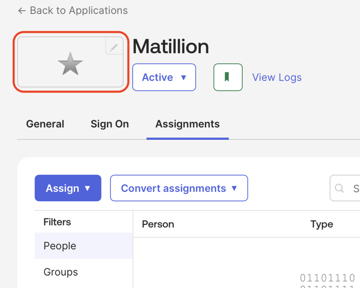The height and width of the screenshot is (288, 360).
Task: Switch to the General tab
Action: (x=45, y=124)
